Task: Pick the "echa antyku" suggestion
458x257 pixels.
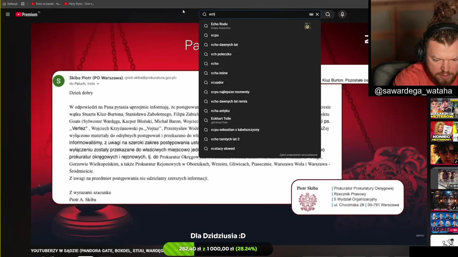Action: 260,111
